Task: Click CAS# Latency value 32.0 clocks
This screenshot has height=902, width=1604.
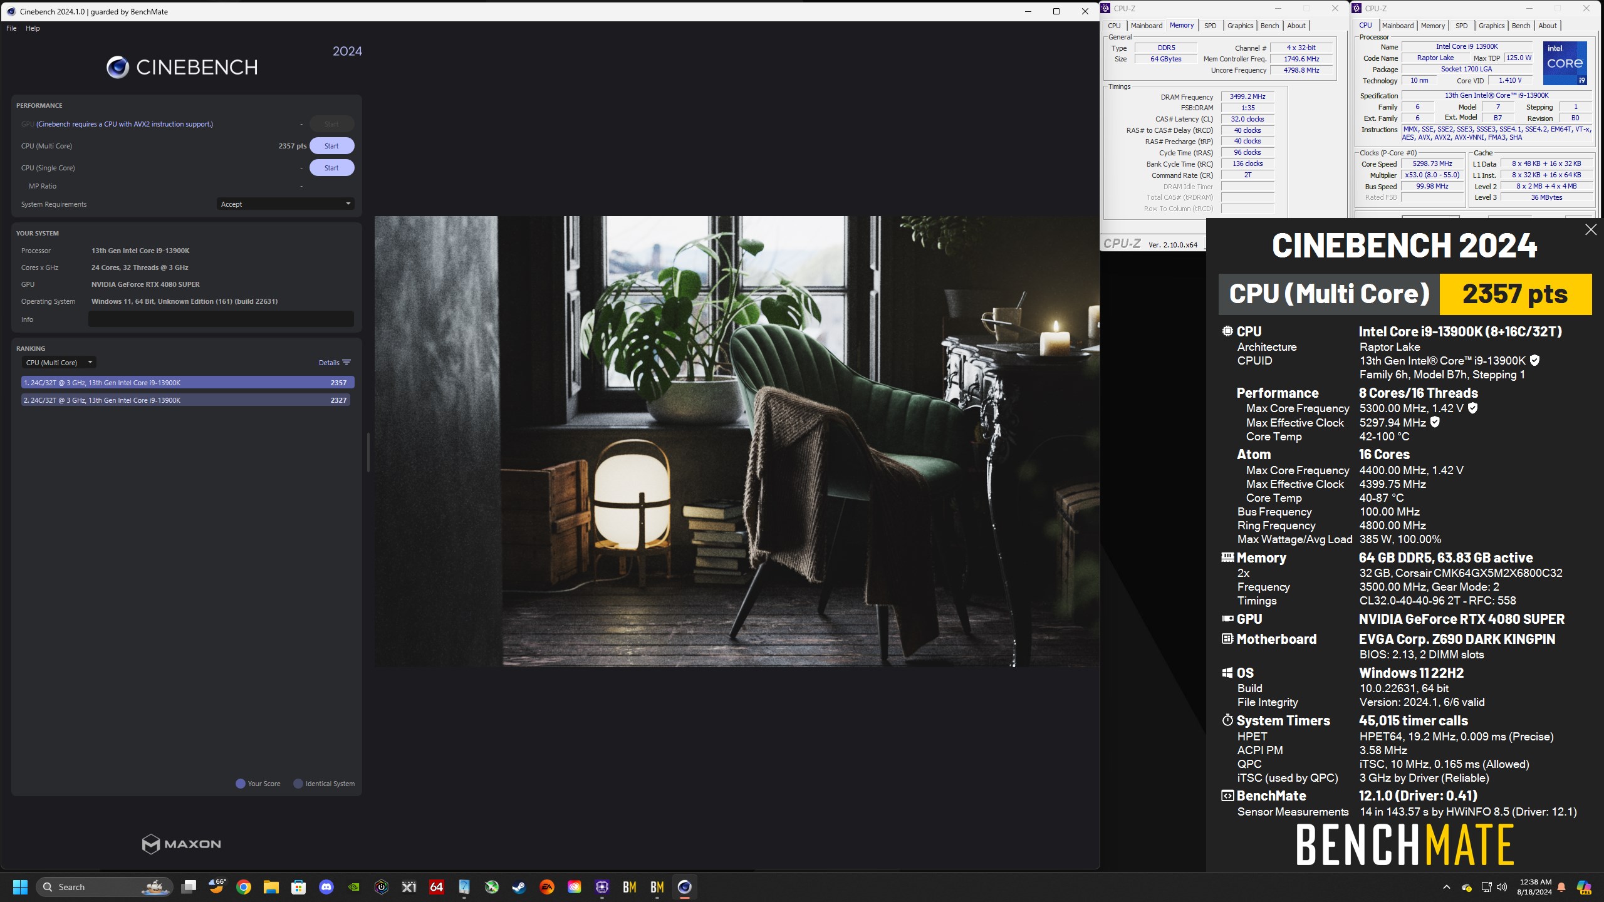Action: (1247, 119)
